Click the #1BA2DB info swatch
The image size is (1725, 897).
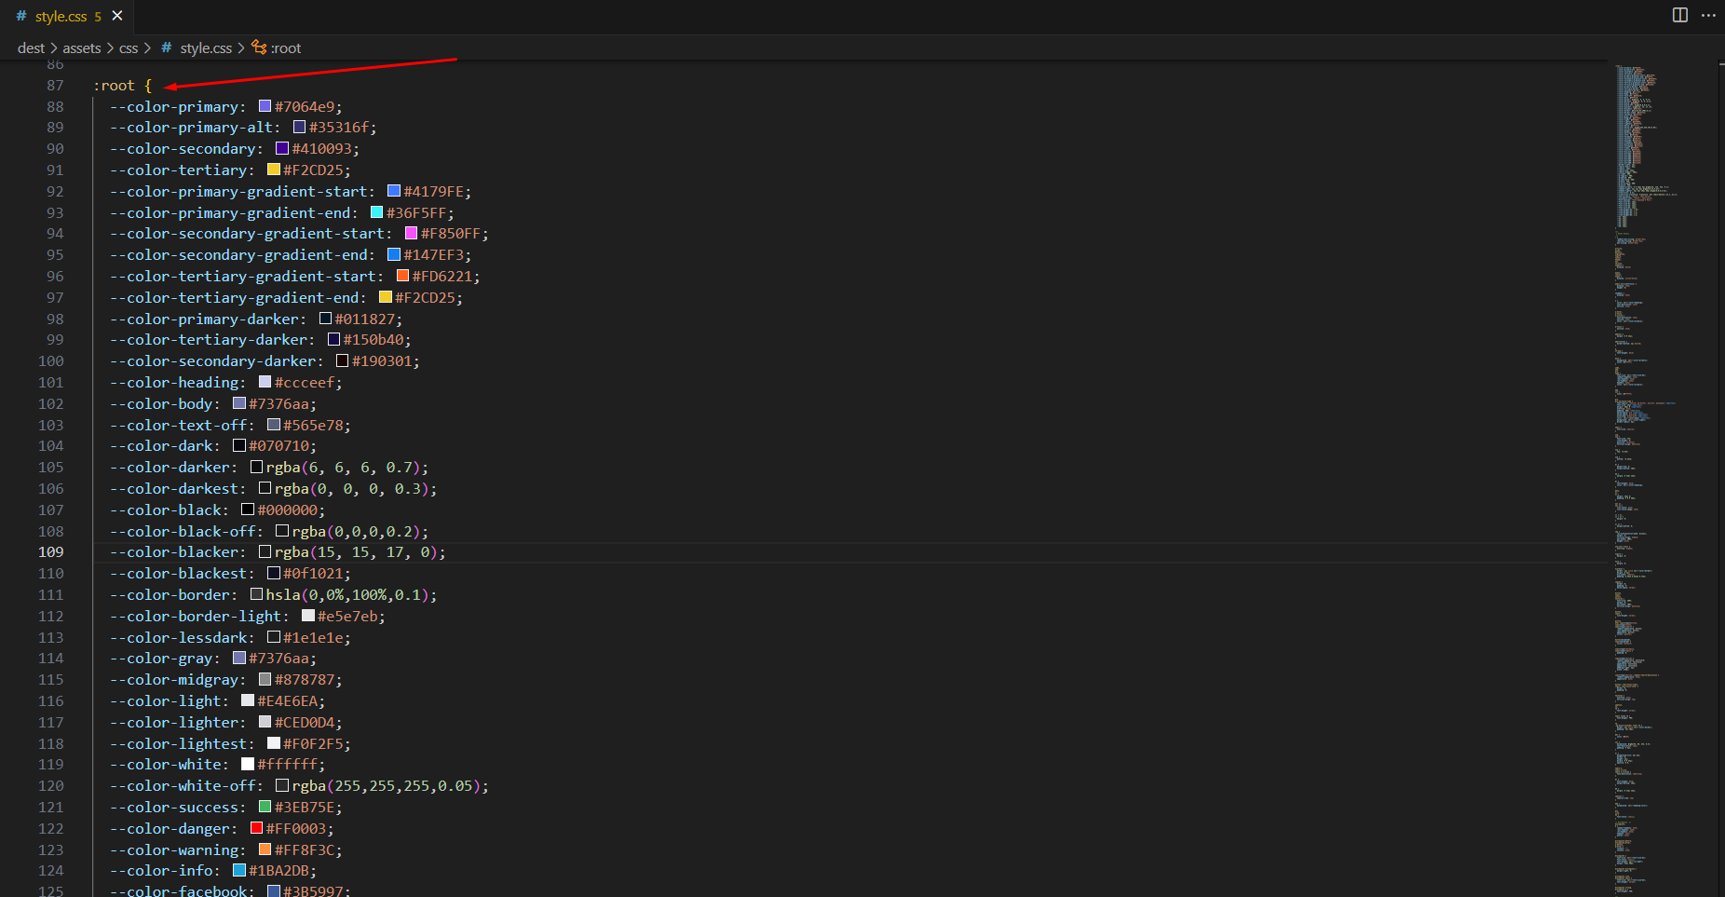[x=239, y=870]
